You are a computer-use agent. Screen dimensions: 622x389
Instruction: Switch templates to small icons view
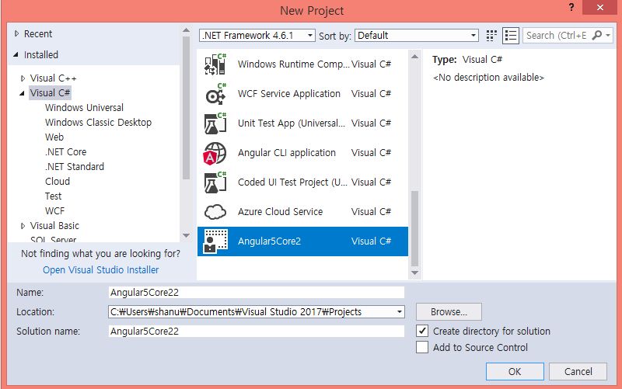point(491,36)
